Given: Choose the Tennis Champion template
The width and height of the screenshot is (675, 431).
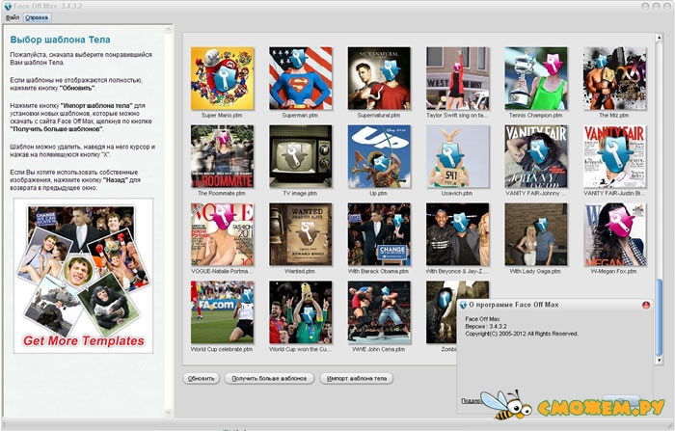Looking at the screenshot, I should pos(536,78).
